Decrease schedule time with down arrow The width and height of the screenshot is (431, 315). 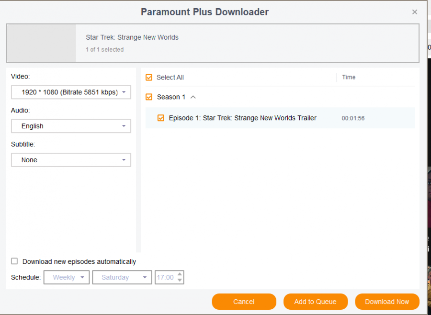coord(180,280)
